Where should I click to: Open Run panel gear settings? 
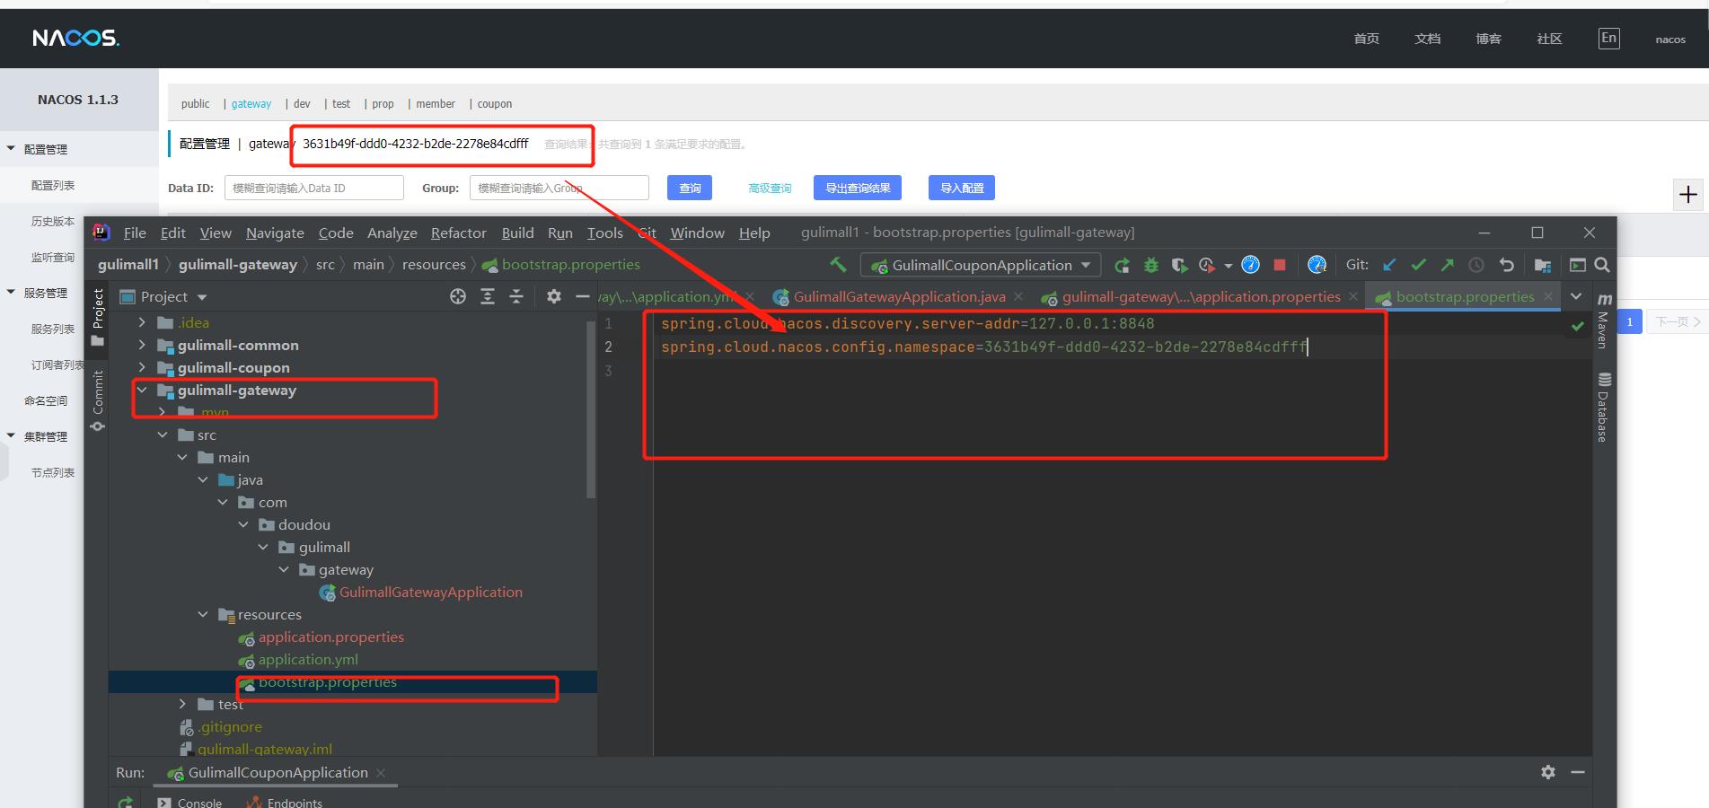click(x=1548, y=772)
